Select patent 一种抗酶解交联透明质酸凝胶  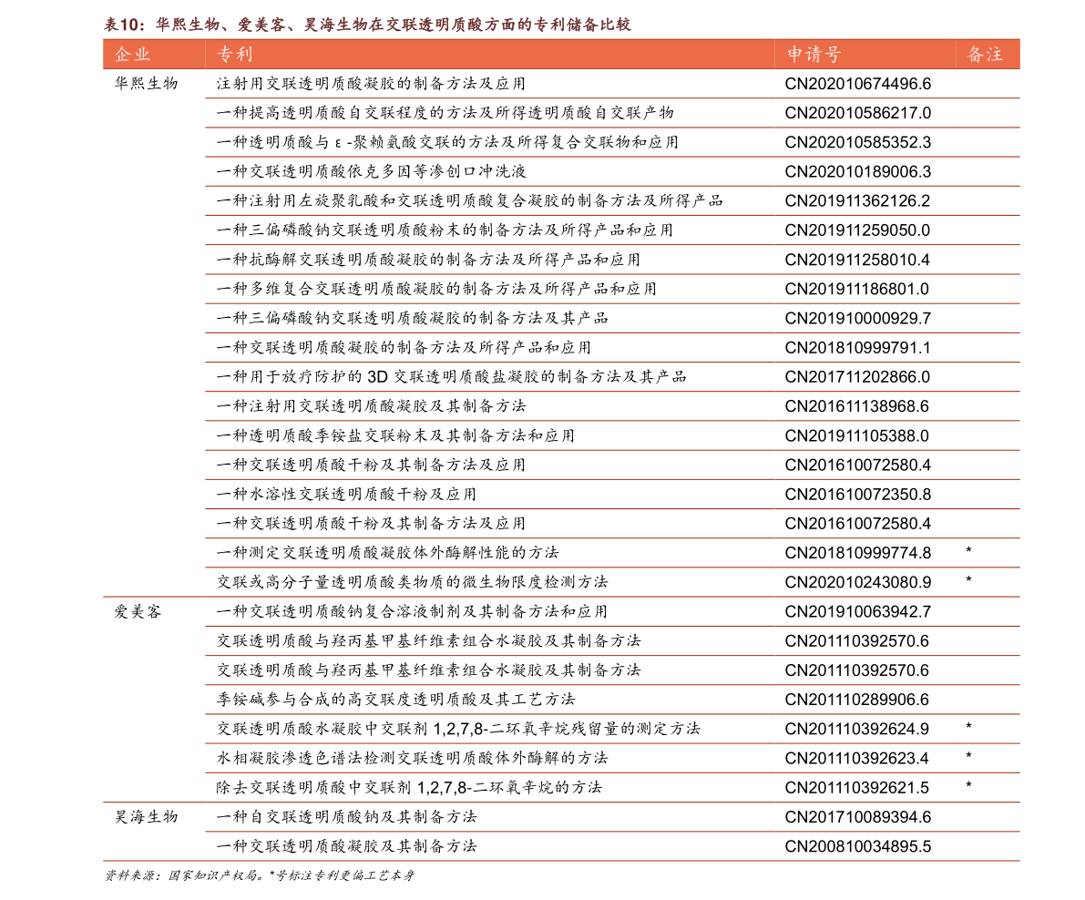tap(428, 260)
